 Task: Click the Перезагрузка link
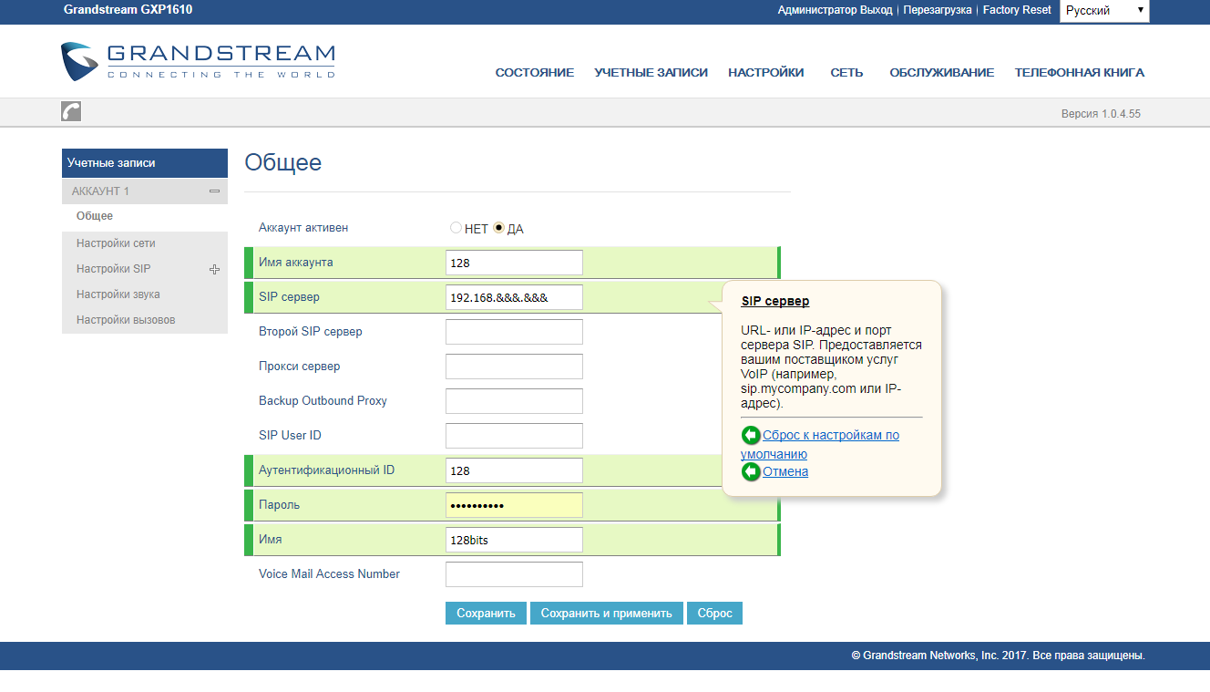(x=938, y=10)
